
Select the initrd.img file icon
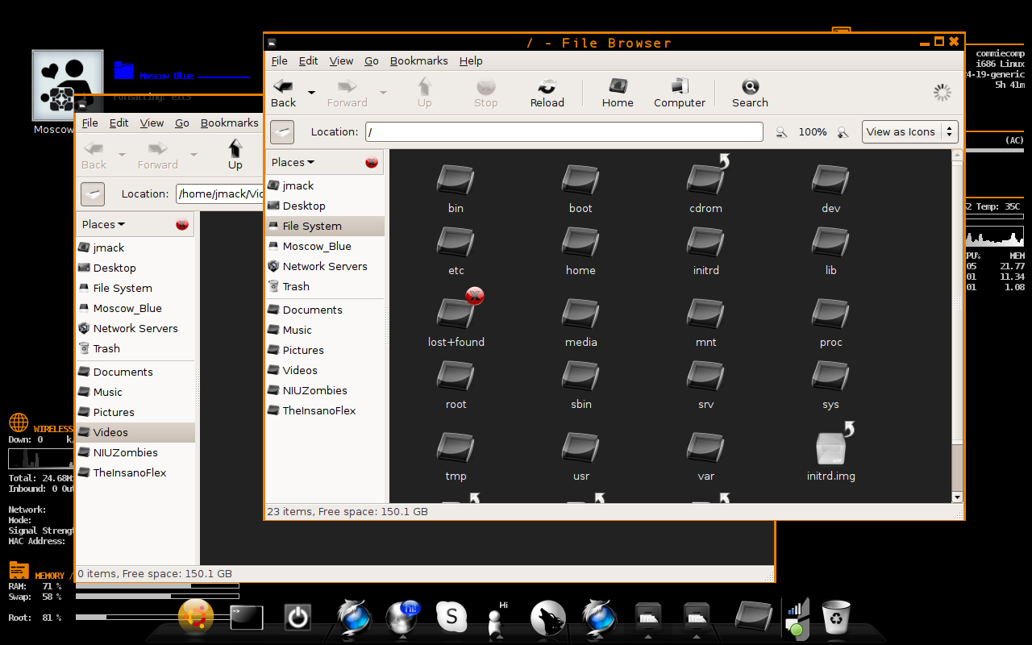830,447
